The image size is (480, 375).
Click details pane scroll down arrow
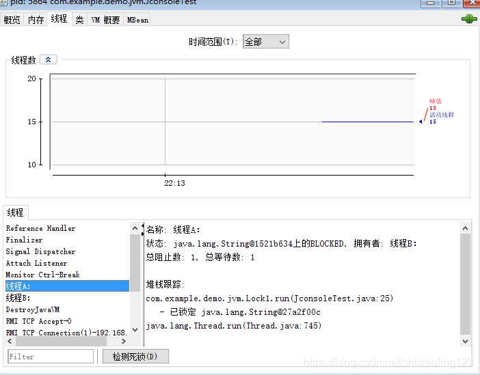(x=466, y=342)
